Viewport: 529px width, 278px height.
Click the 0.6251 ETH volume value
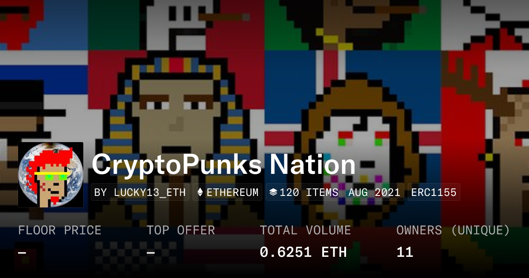coord(303,252)
